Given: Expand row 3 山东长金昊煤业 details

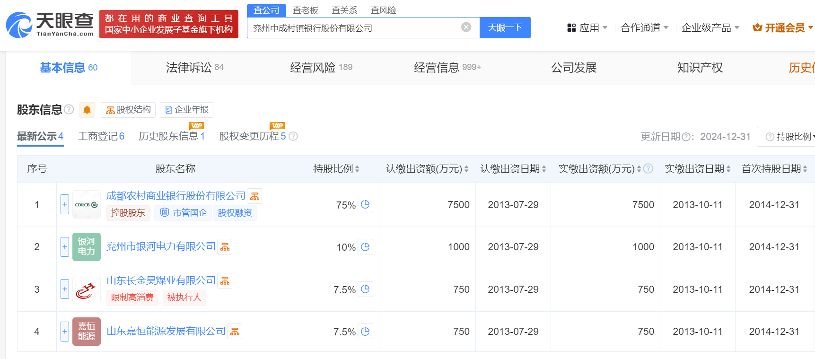Looking at the screenshot, I should click(x=65, y=289).
